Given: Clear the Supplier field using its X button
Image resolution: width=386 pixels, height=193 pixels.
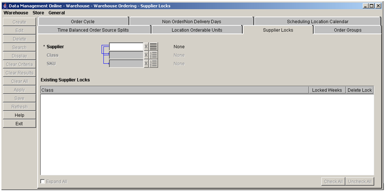Looking at the screenshot, I should pos(146,47).
